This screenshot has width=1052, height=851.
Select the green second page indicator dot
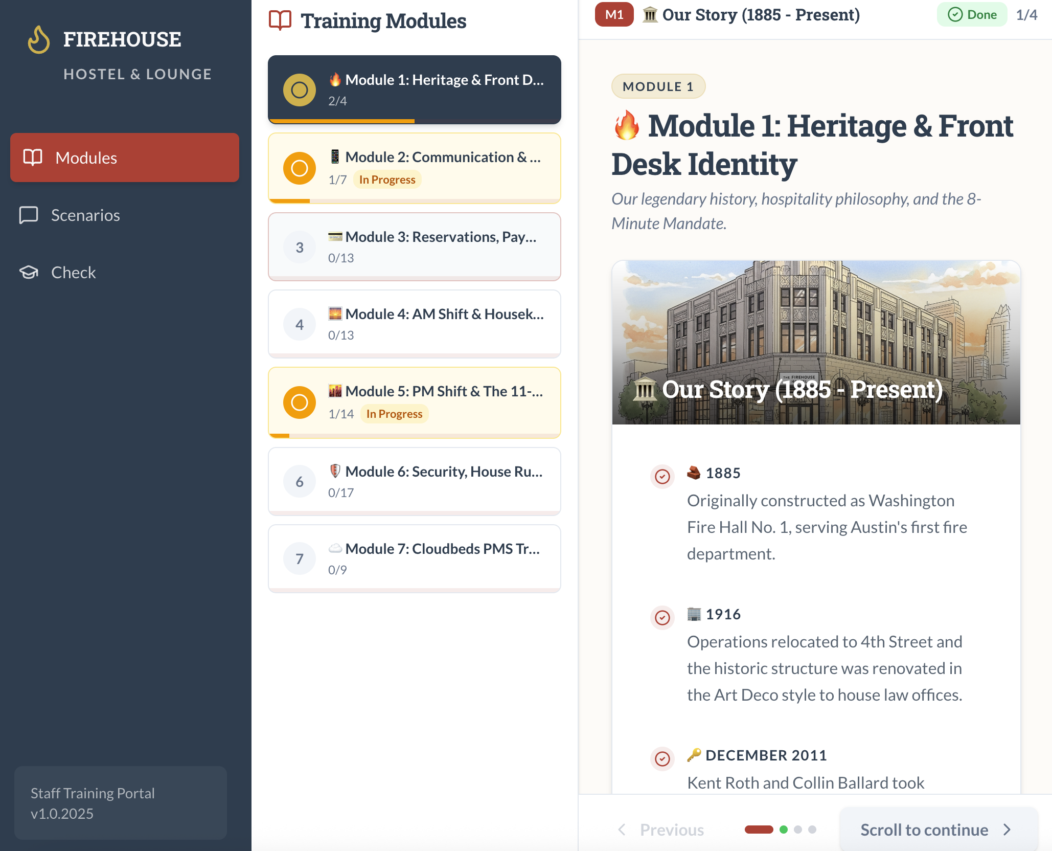[x=784, y=830]
